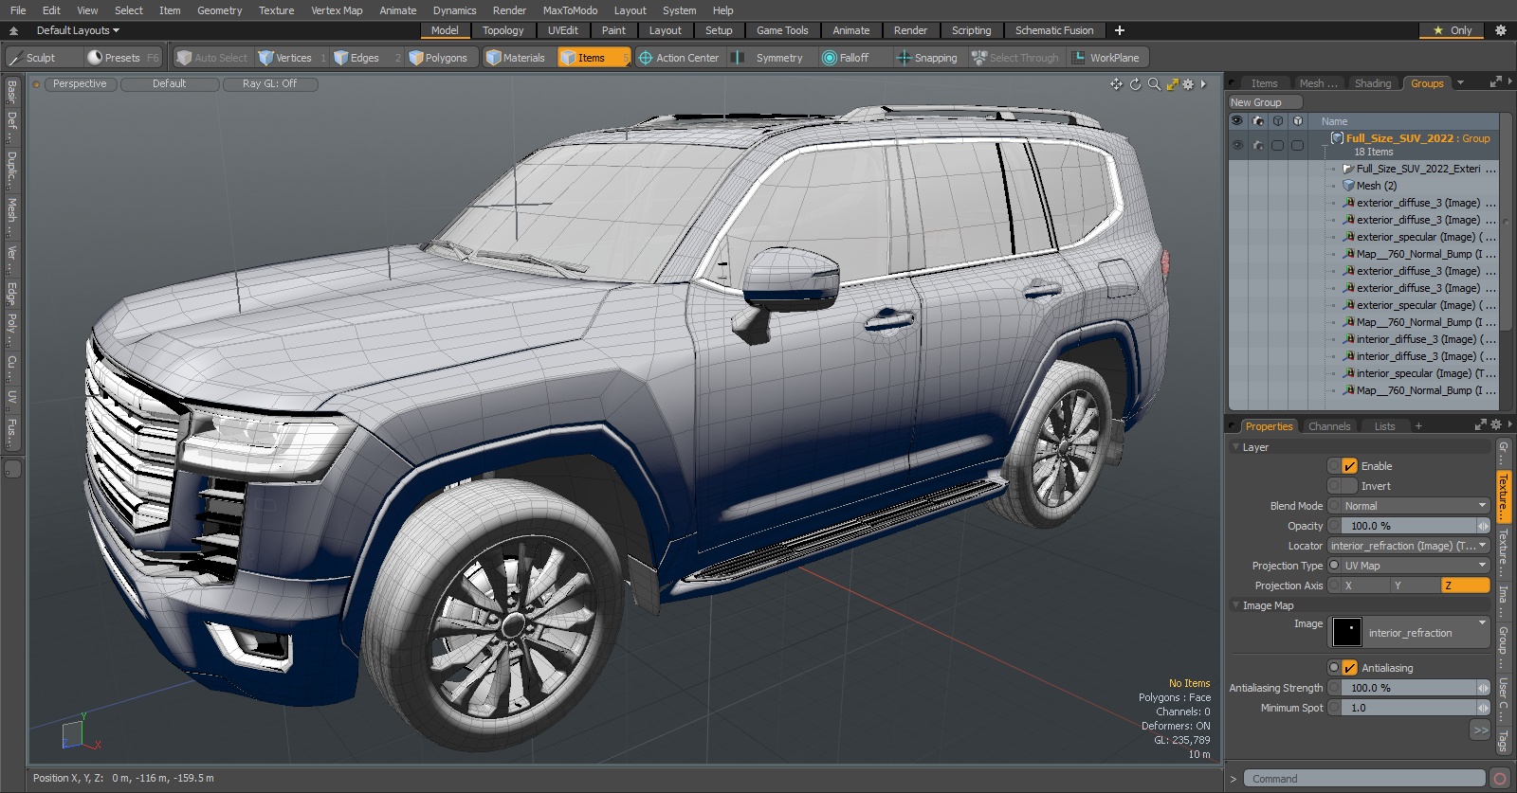Switch to Materials selection mode

516,58
